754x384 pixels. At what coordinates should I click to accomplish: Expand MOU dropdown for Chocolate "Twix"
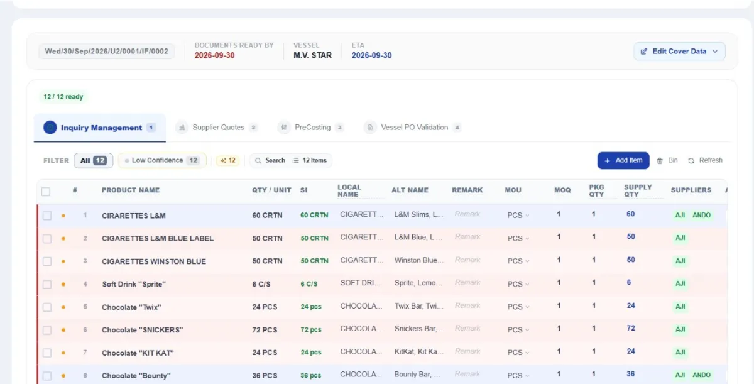518,307
